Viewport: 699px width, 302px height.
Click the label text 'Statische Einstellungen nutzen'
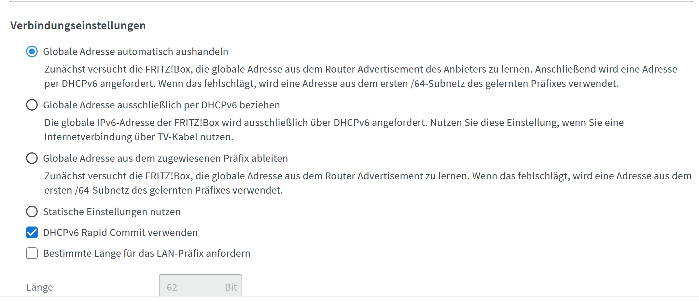[112, 212]
